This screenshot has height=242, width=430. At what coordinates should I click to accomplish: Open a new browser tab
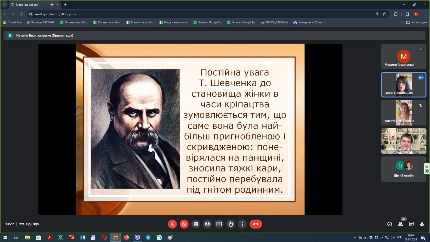tap(65, 5)
